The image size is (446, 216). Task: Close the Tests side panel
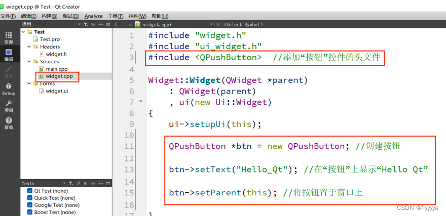108,183
